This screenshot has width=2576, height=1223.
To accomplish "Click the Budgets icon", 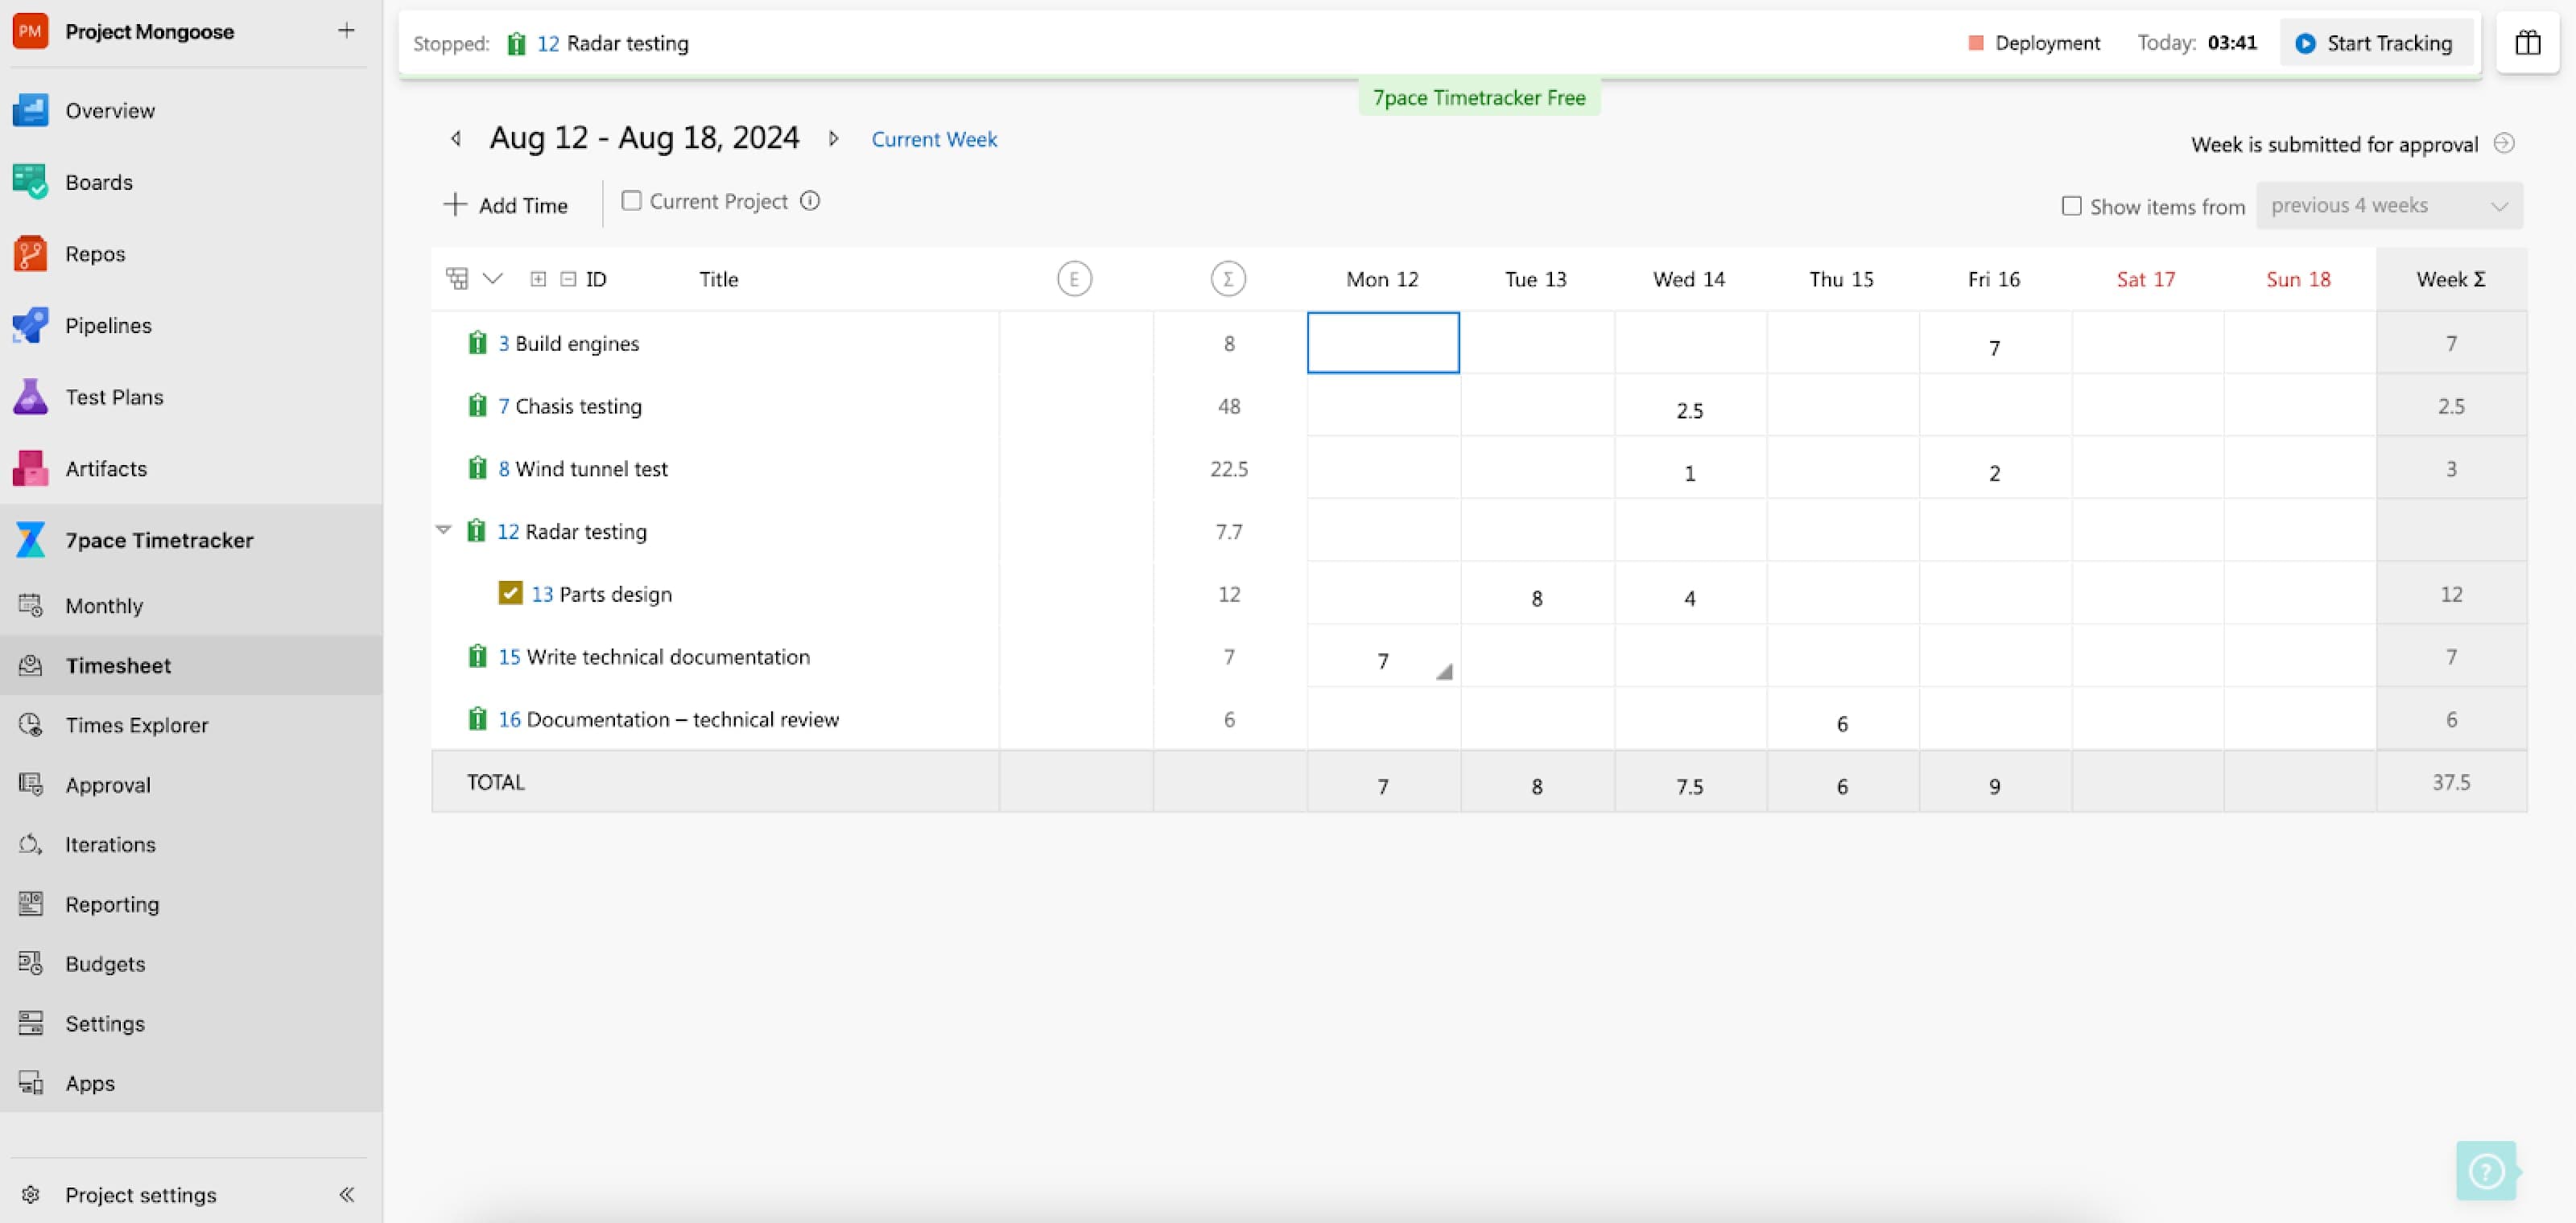I will point(31,963).
